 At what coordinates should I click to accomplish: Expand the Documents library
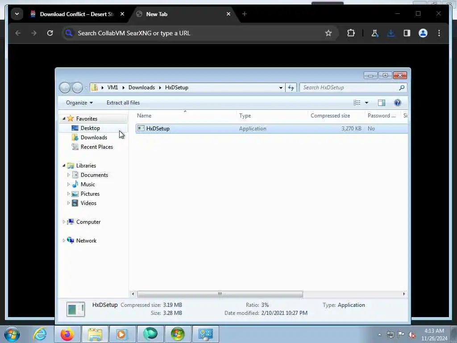pos(68,175)
